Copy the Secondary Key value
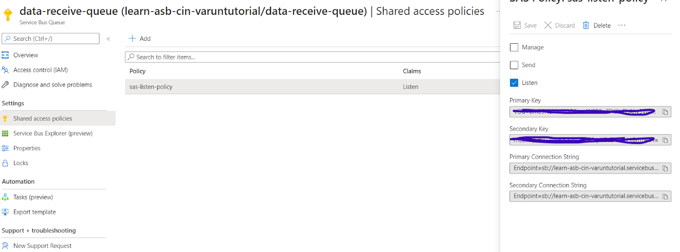680x252 pixels. click(665, 140)
